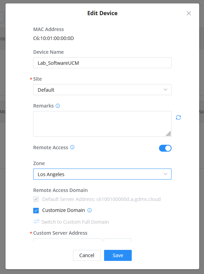Click the resize grip of Remarks textarea
This screenshot has height=274, width=204.
[x=168, y=134]
